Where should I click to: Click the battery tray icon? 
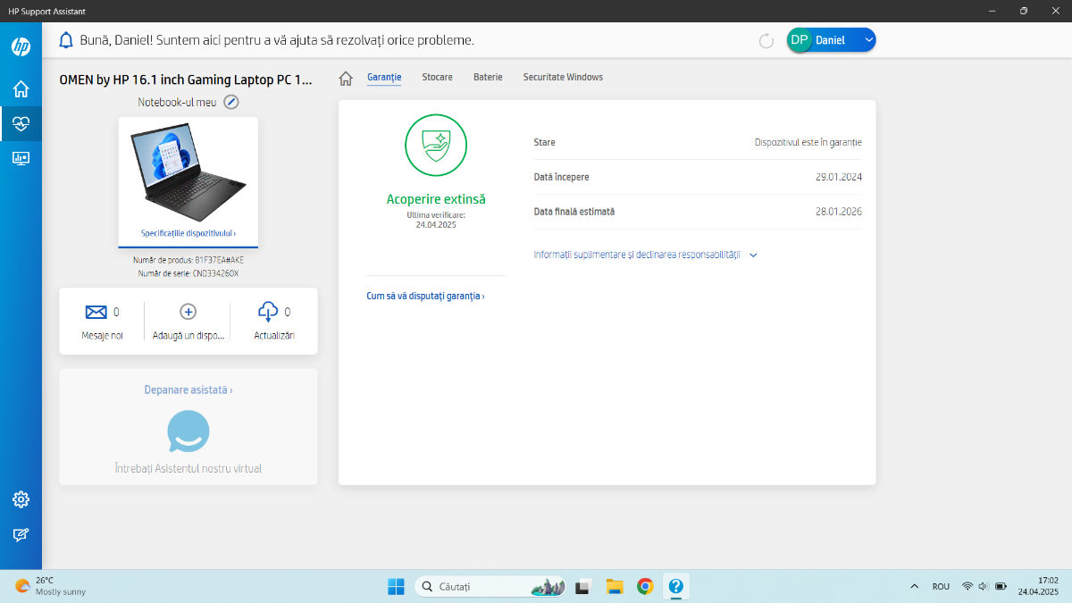[x=1001, y=587]
